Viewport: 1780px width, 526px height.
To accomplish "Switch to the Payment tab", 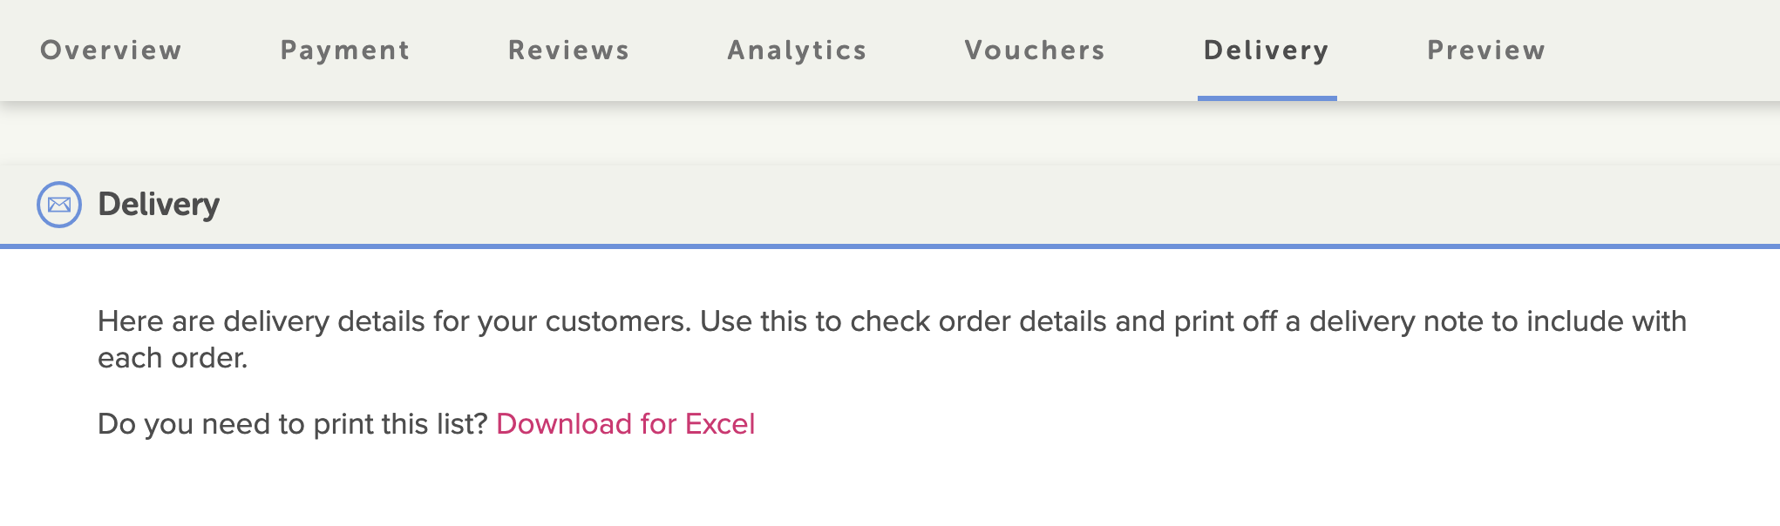I will click(345, 51).
